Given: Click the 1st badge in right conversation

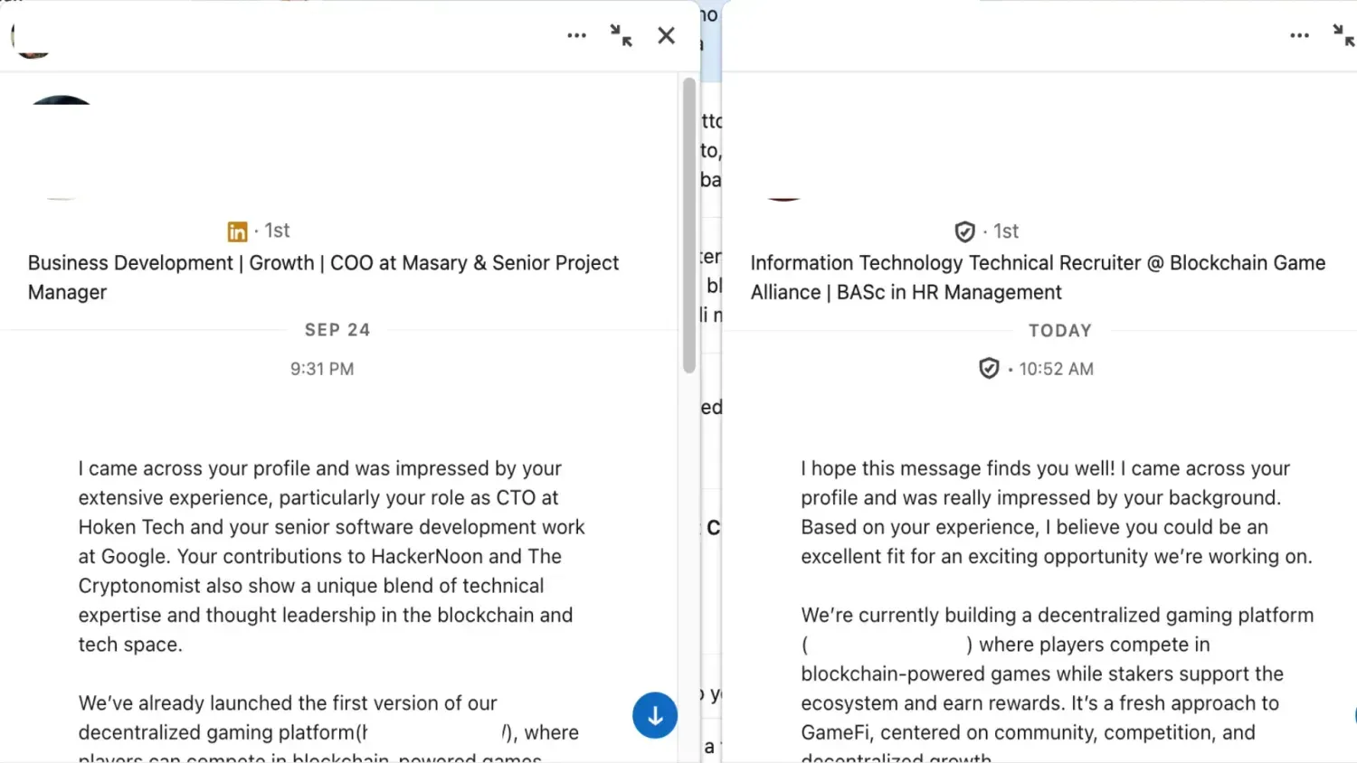Looking at the screenshot, I should (1004, 231).
